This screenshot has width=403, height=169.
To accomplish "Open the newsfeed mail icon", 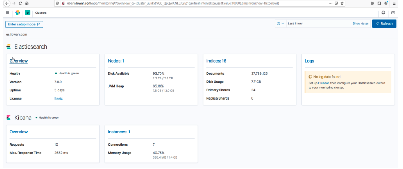I will pyautogui.click(x=393, y=13).
